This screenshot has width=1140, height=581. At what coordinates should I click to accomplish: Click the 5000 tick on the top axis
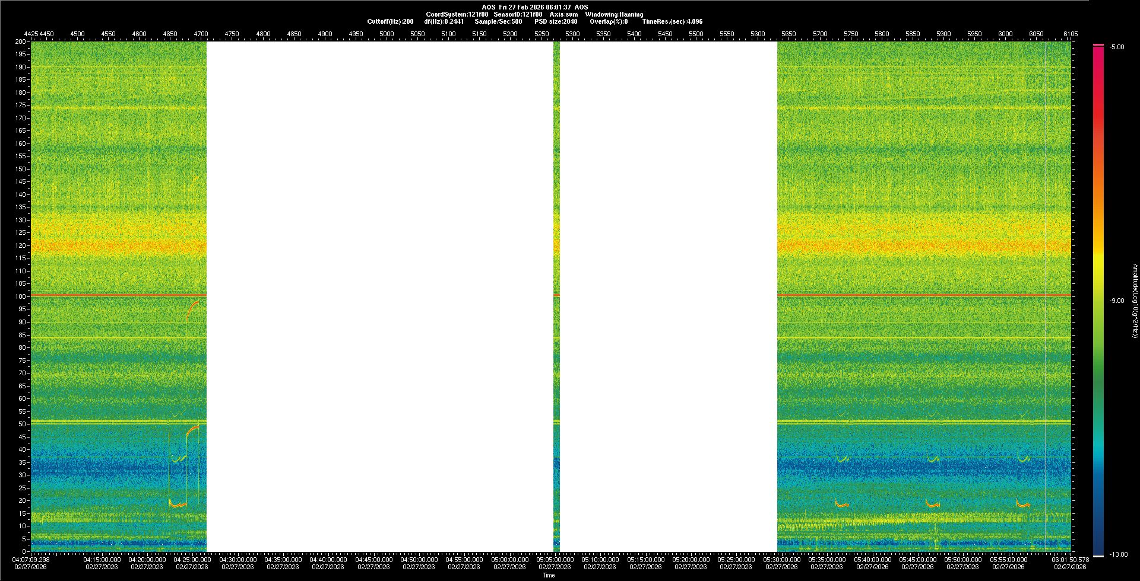pyautogui.click(x=387, y=34)
